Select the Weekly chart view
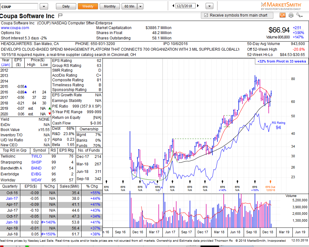The height and width of the screenshot is (247, 309). tap(88, 6)
